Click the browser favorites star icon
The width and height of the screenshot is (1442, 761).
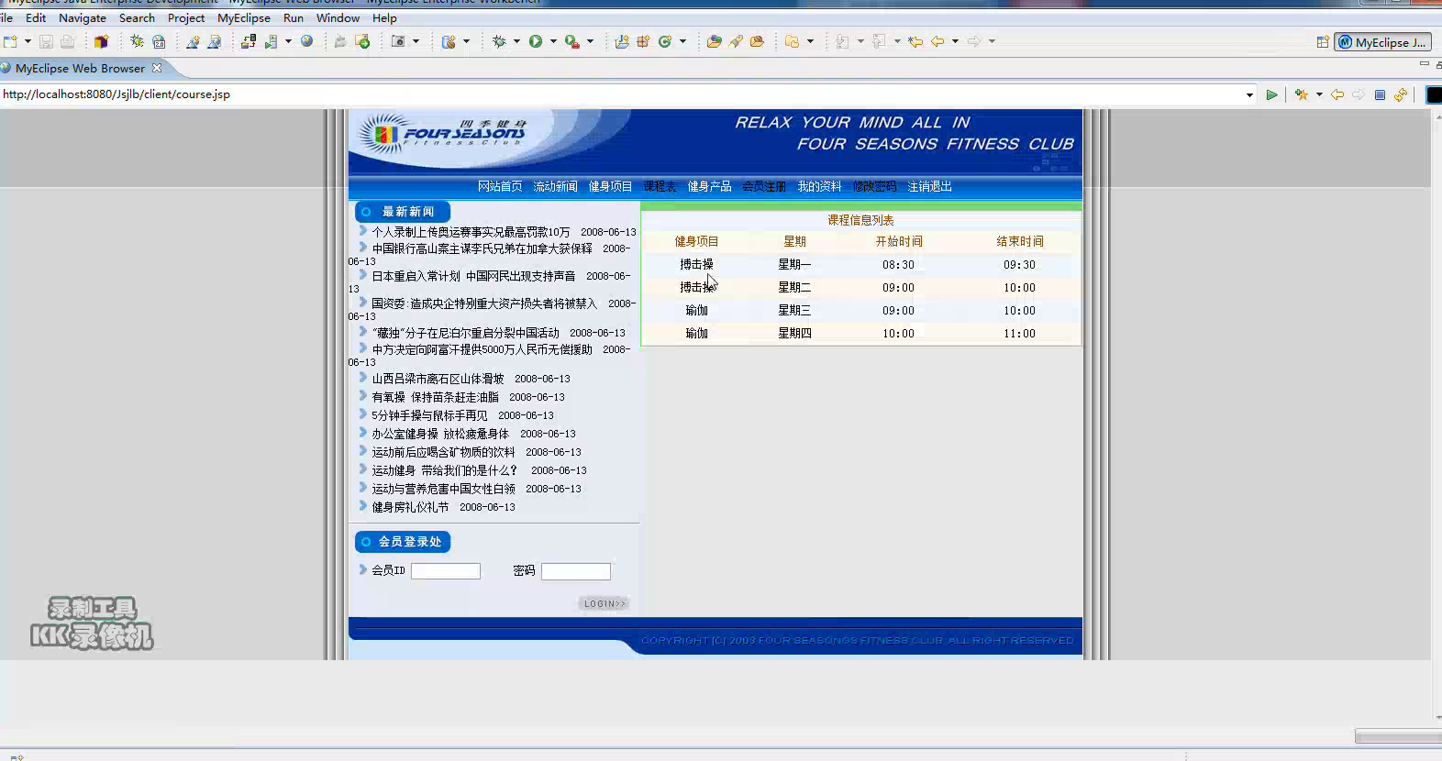point(1302,94)
